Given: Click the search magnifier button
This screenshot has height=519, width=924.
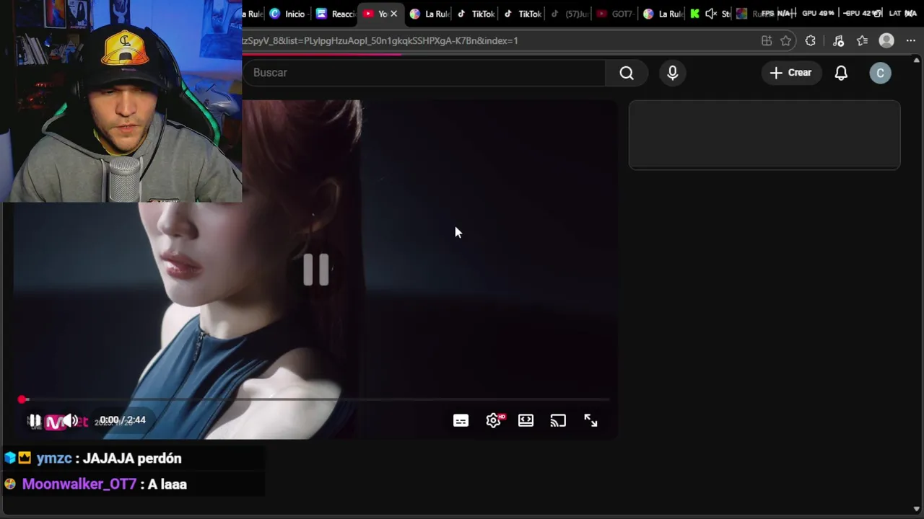Looking at the screenshot, I should [627, 73].
